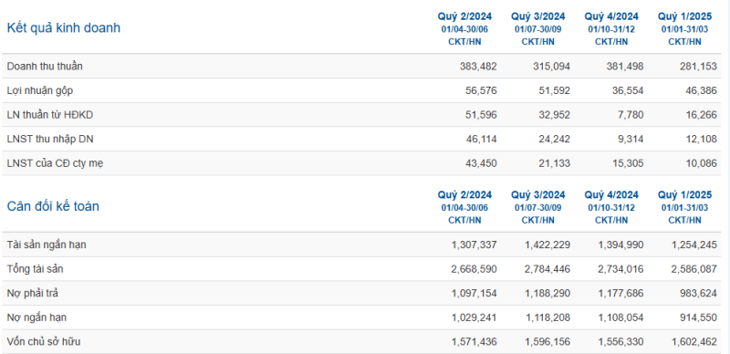Click the value 1,596,156
The width and height of the screenshot is (730, 354).
pos(547,342)
